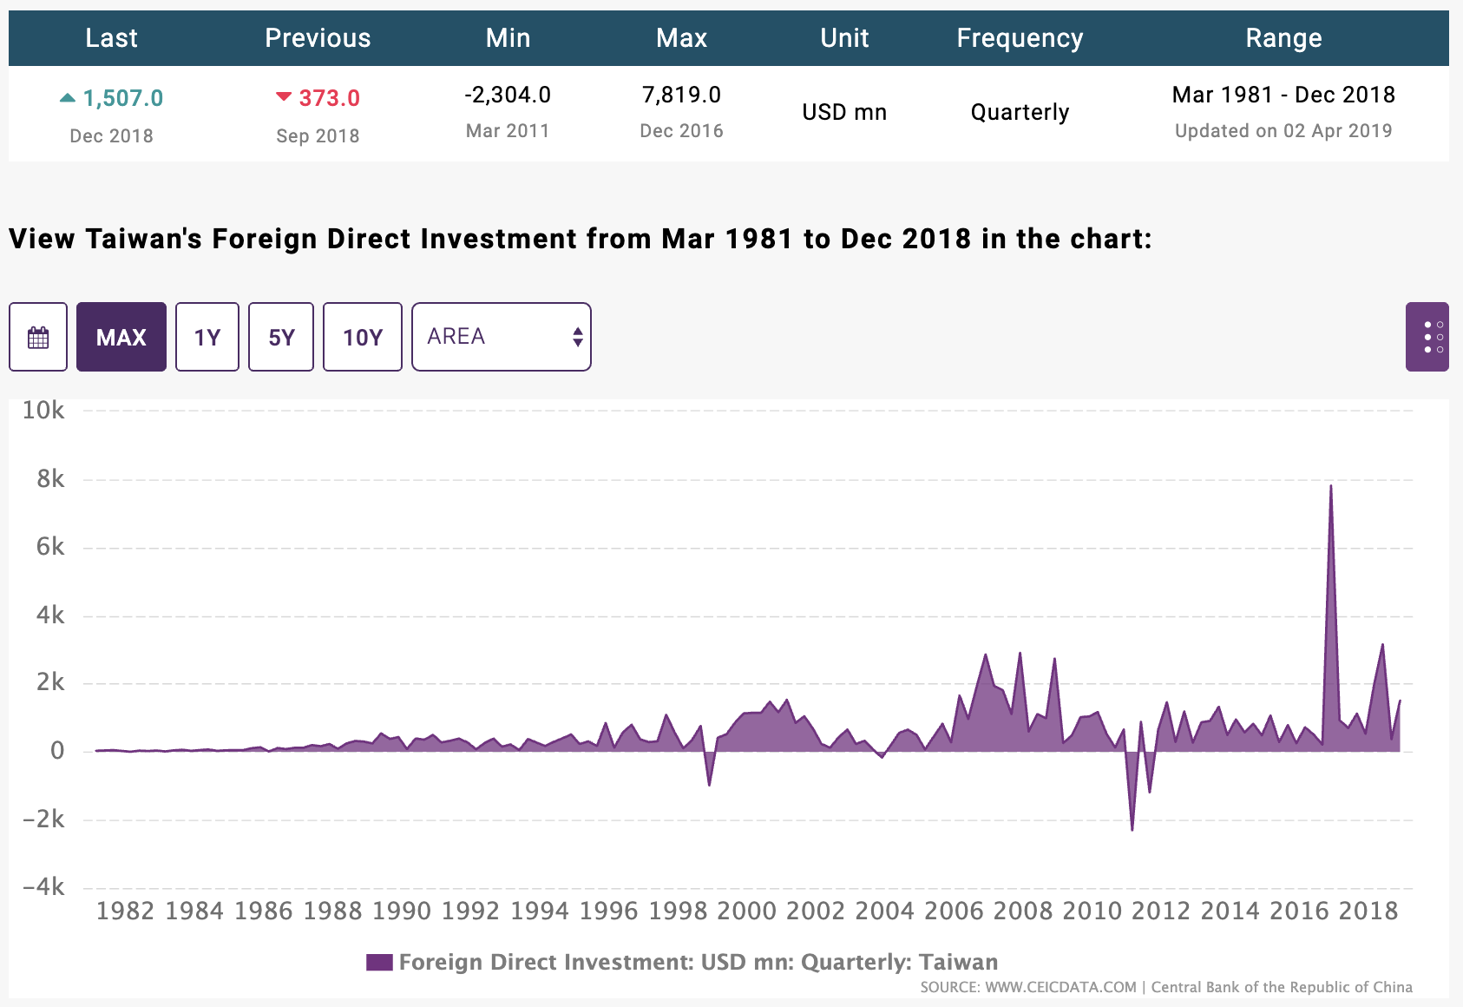Switch chart range to 5Y
Screen dimensions: 1463x1007
point(281,337)
